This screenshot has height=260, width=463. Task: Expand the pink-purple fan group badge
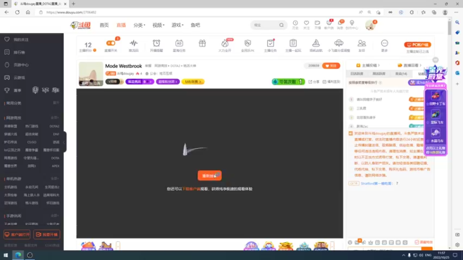(168, 81)
